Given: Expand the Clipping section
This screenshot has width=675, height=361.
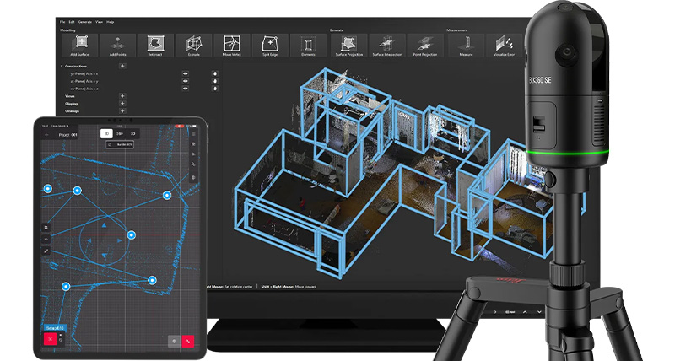Looking at the screenshot, I should point(122,104).
